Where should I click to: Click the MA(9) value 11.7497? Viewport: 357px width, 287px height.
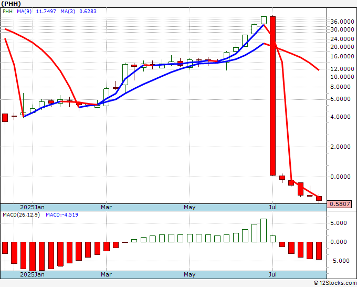coord(46,12)
